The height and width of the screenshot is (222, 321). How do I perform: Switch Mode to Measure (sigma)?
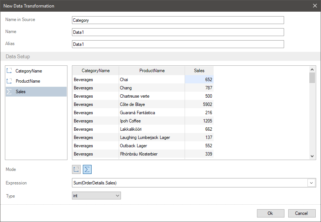click(87, 170)
